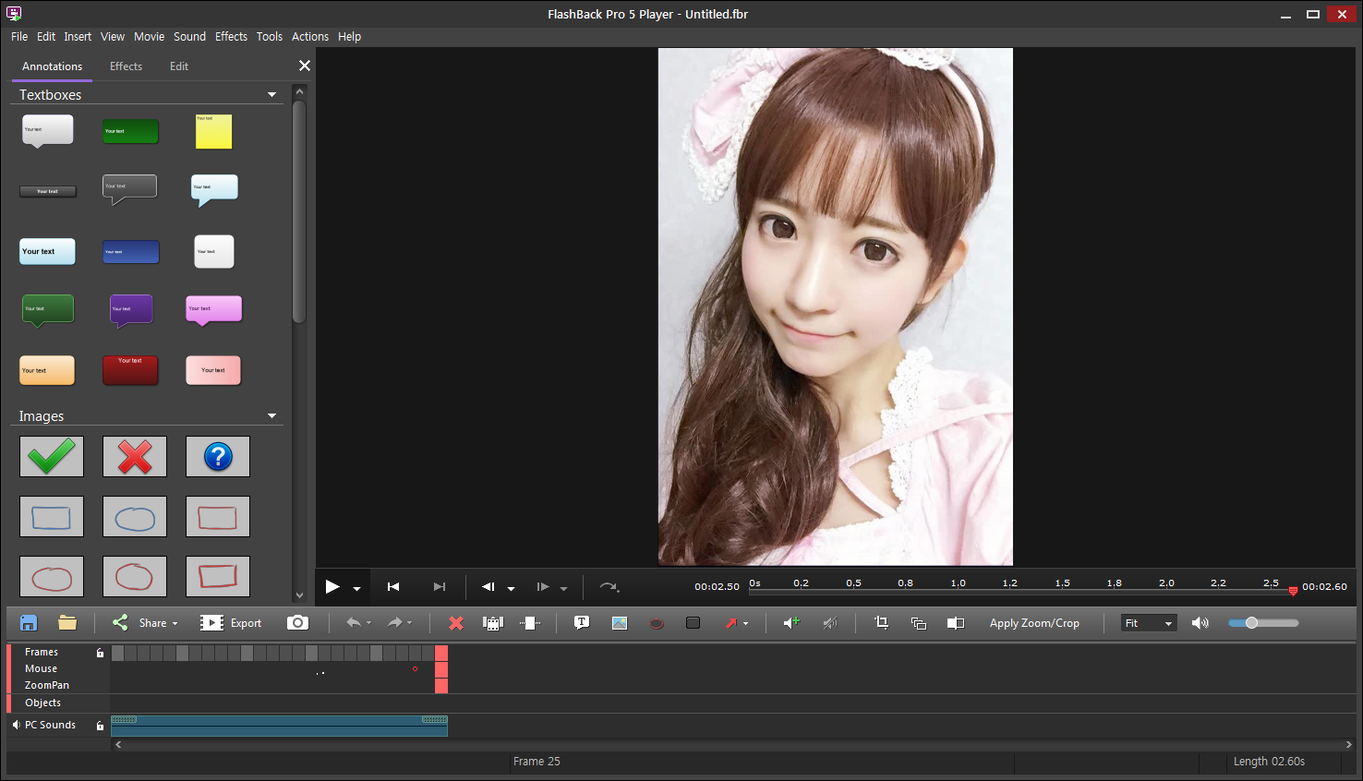Click the Redo arrow

click(x=395, y=623)
